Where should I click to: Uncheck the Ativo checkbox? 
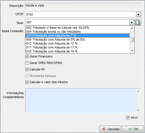128,118
